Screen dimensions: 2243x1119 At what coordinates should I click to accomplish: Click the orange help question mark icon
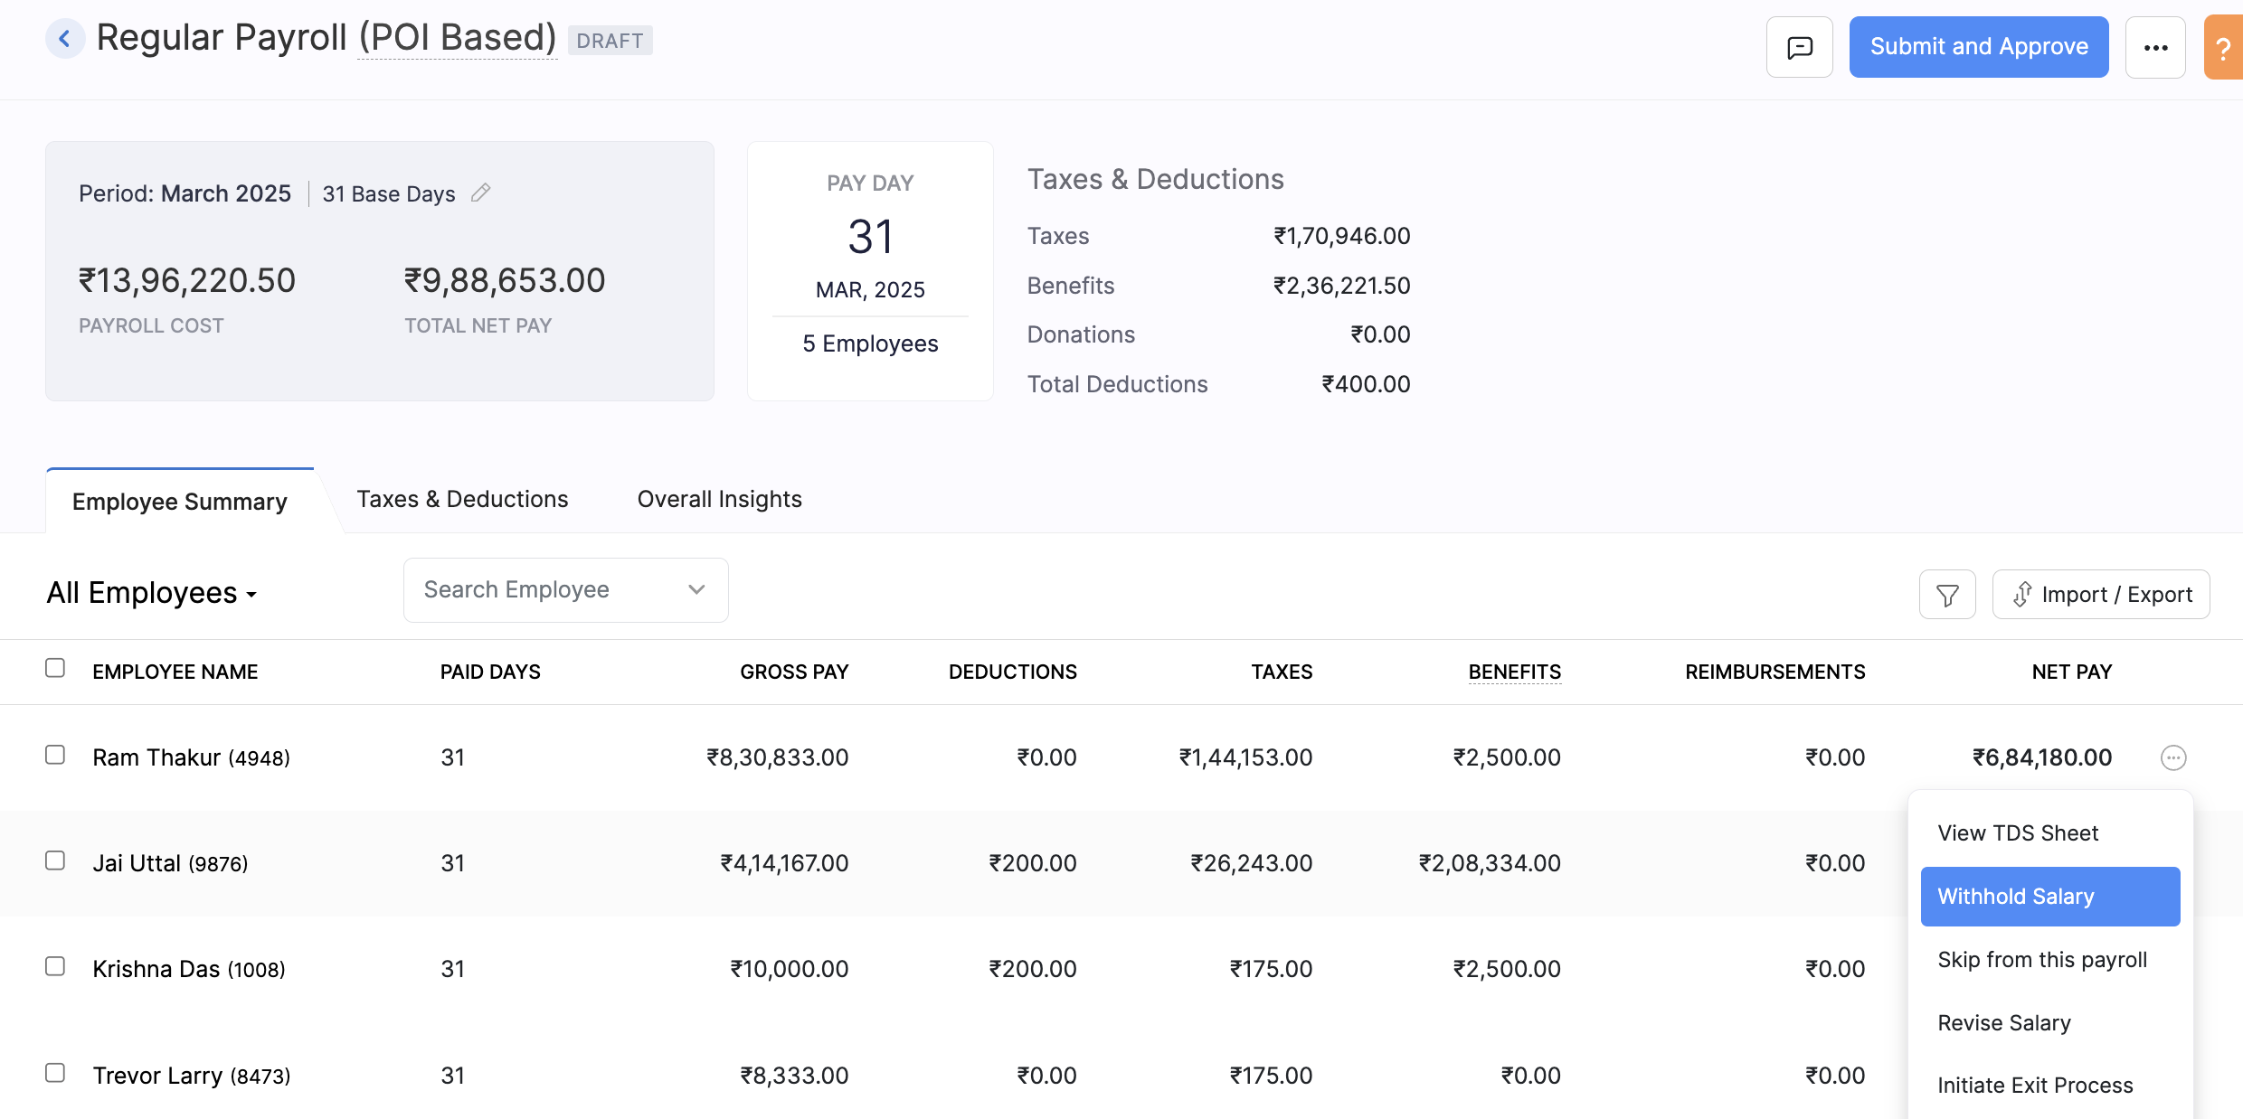click(x=2223, y=49)
